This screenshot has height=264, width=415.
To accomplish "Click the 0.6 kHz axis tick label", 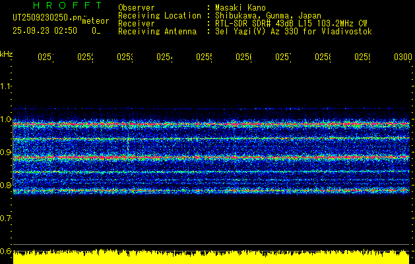I will click(6, 251).
